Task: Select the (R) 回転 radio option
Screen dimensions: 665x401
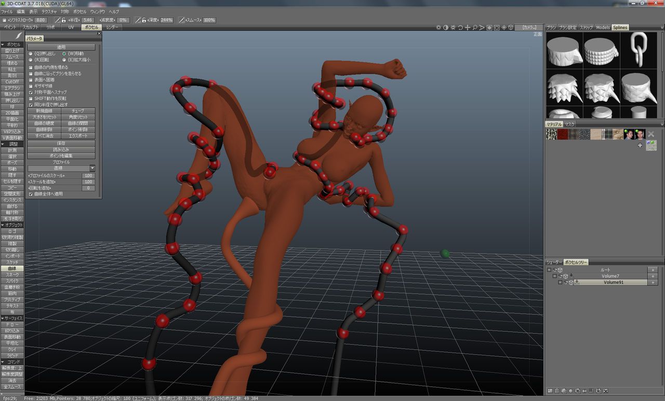Action: (x=30, y=60)
